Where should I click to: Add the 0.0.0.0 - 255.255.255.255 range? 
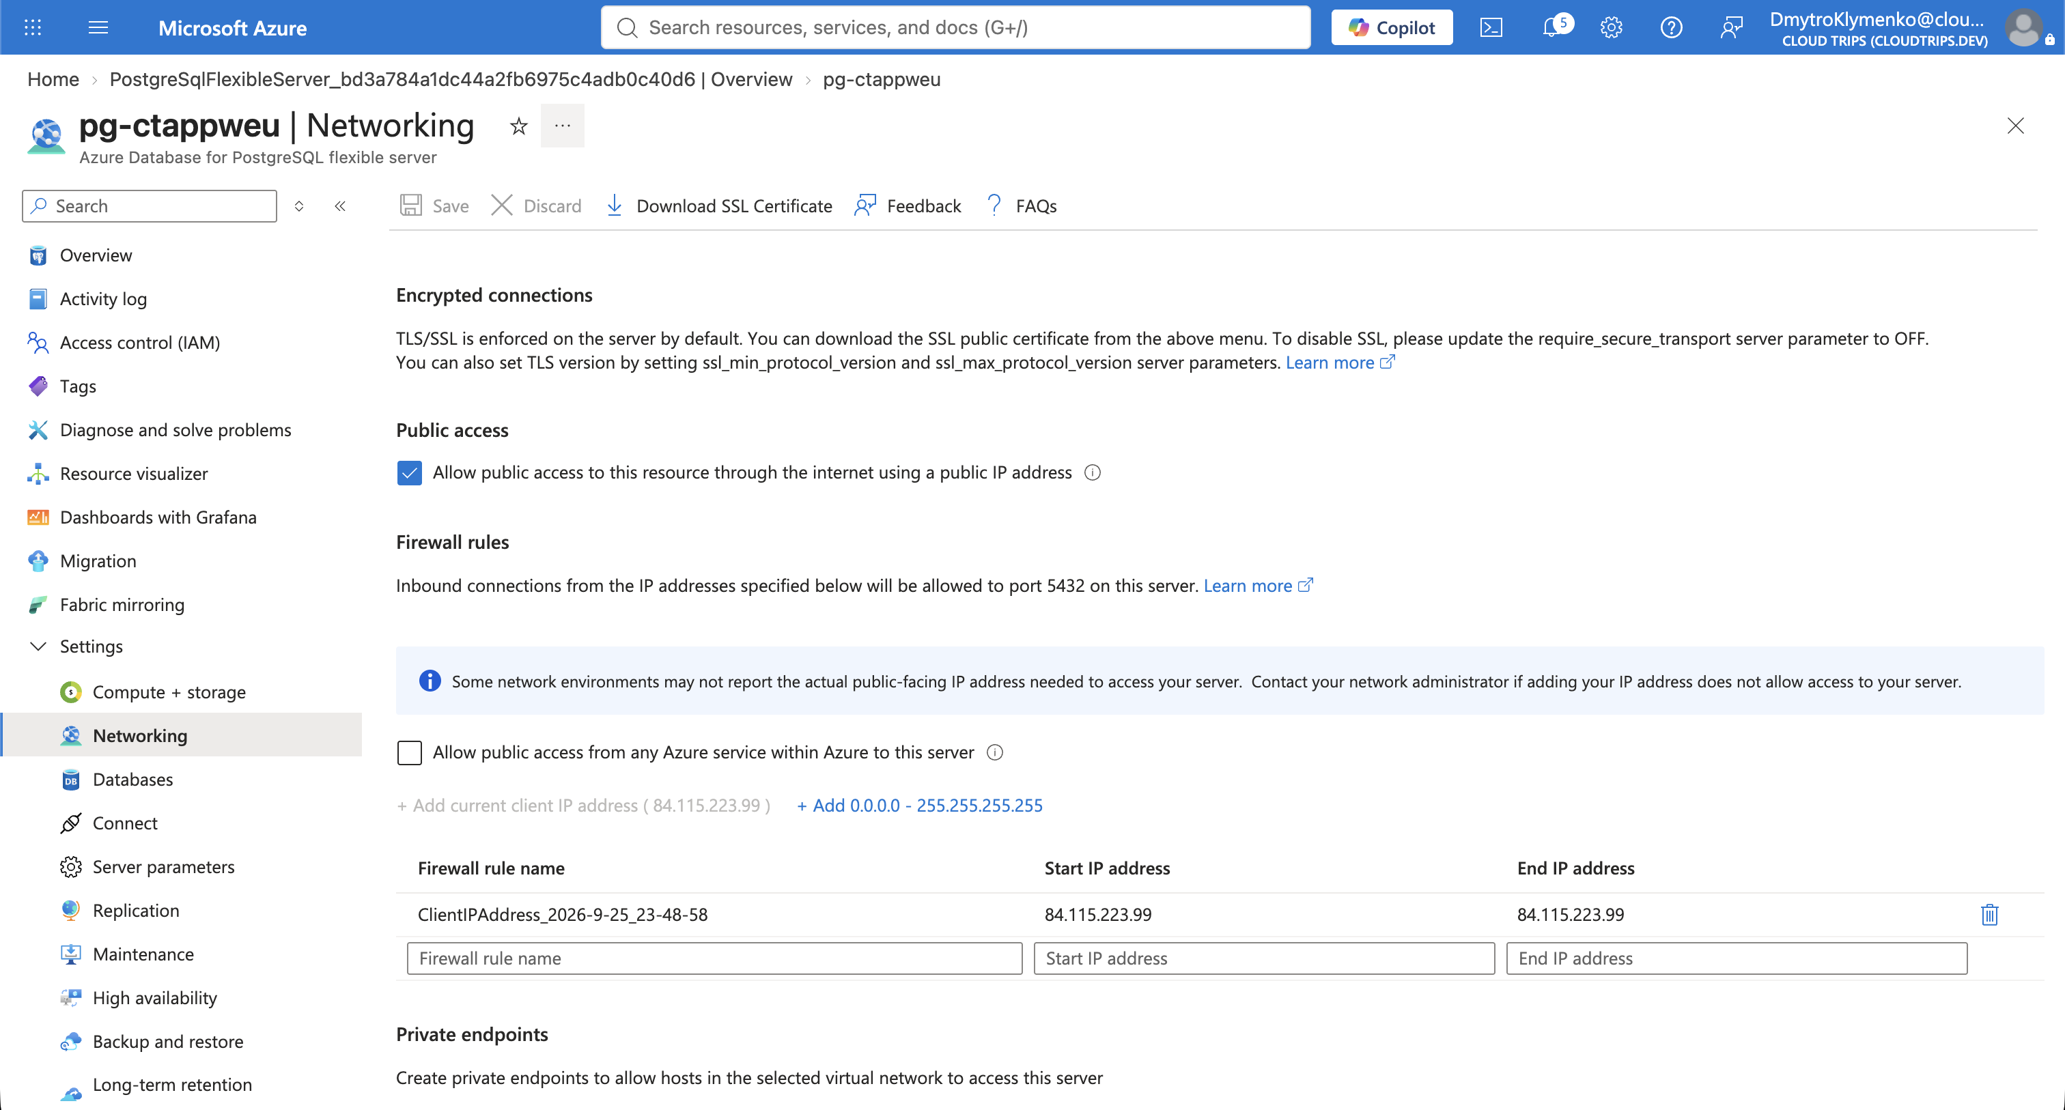pyautogui.click(x=919, y=806)
